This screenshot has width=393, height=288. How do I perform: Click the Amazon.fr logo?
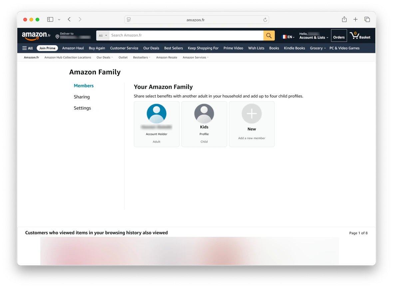[x=36, y=36]
